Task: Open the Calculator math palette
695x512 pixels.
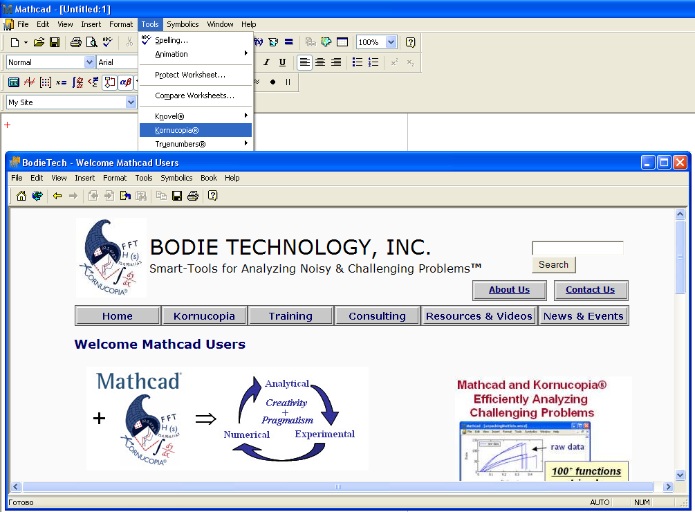Action: (x=14, y=82)
